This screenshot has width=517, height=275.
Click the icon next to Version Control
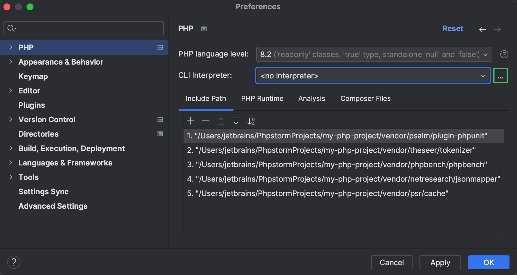pos(160,119)
